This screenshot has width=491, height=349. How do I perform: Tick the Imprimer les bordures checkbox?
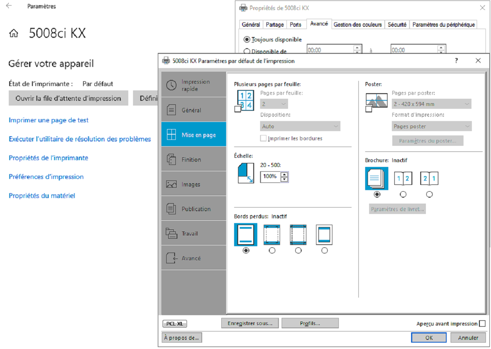[263, 138]
